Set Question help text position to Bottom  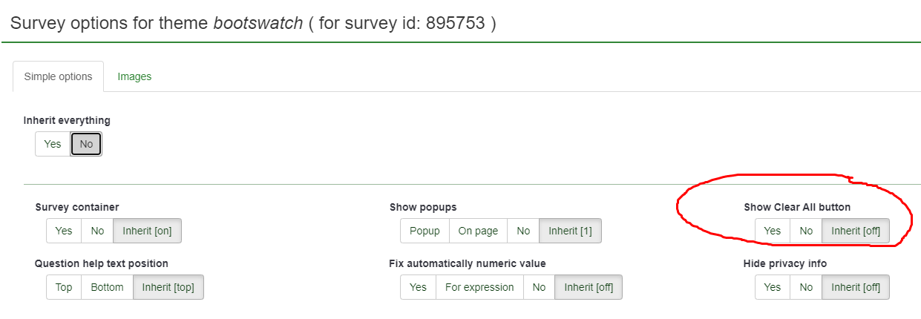107,287
